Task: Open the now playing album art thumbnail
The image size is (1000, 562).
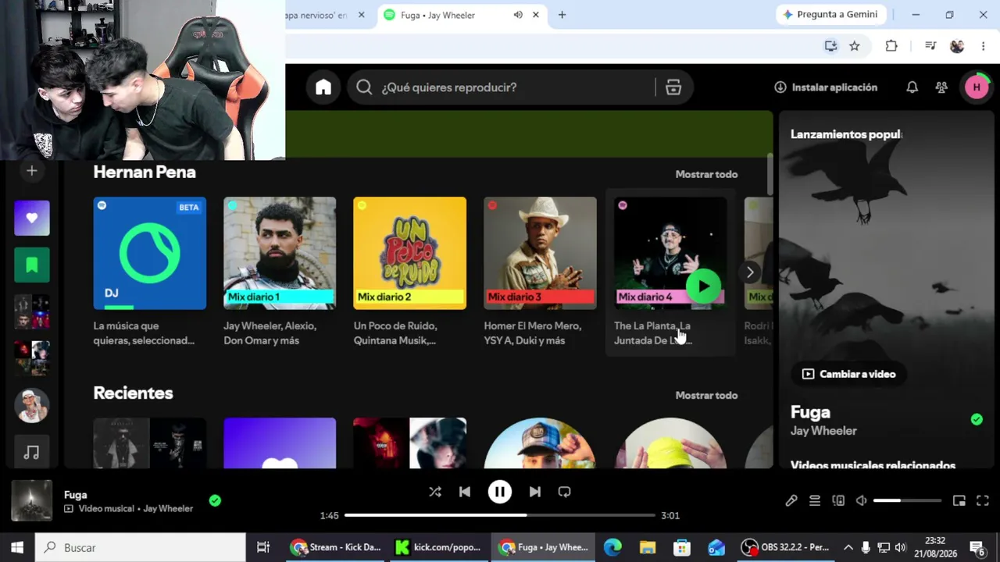Action: (x=32, y=500)
